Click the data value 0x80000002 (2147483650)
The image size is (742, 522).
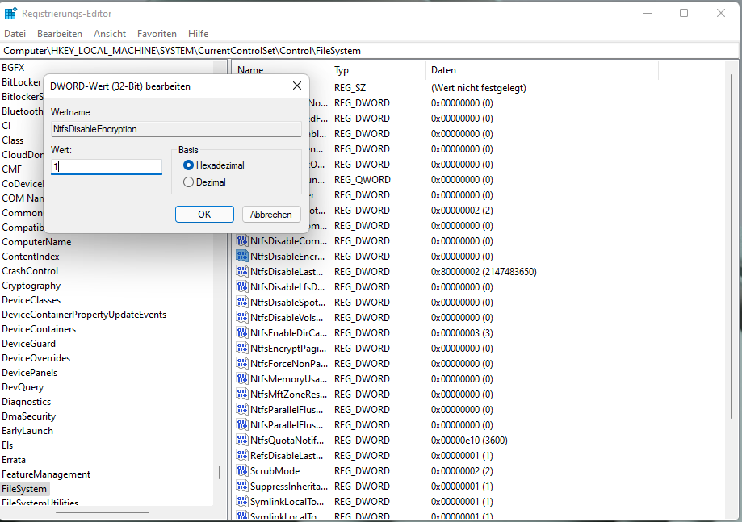pyautogui.click(x=484, y=271)
